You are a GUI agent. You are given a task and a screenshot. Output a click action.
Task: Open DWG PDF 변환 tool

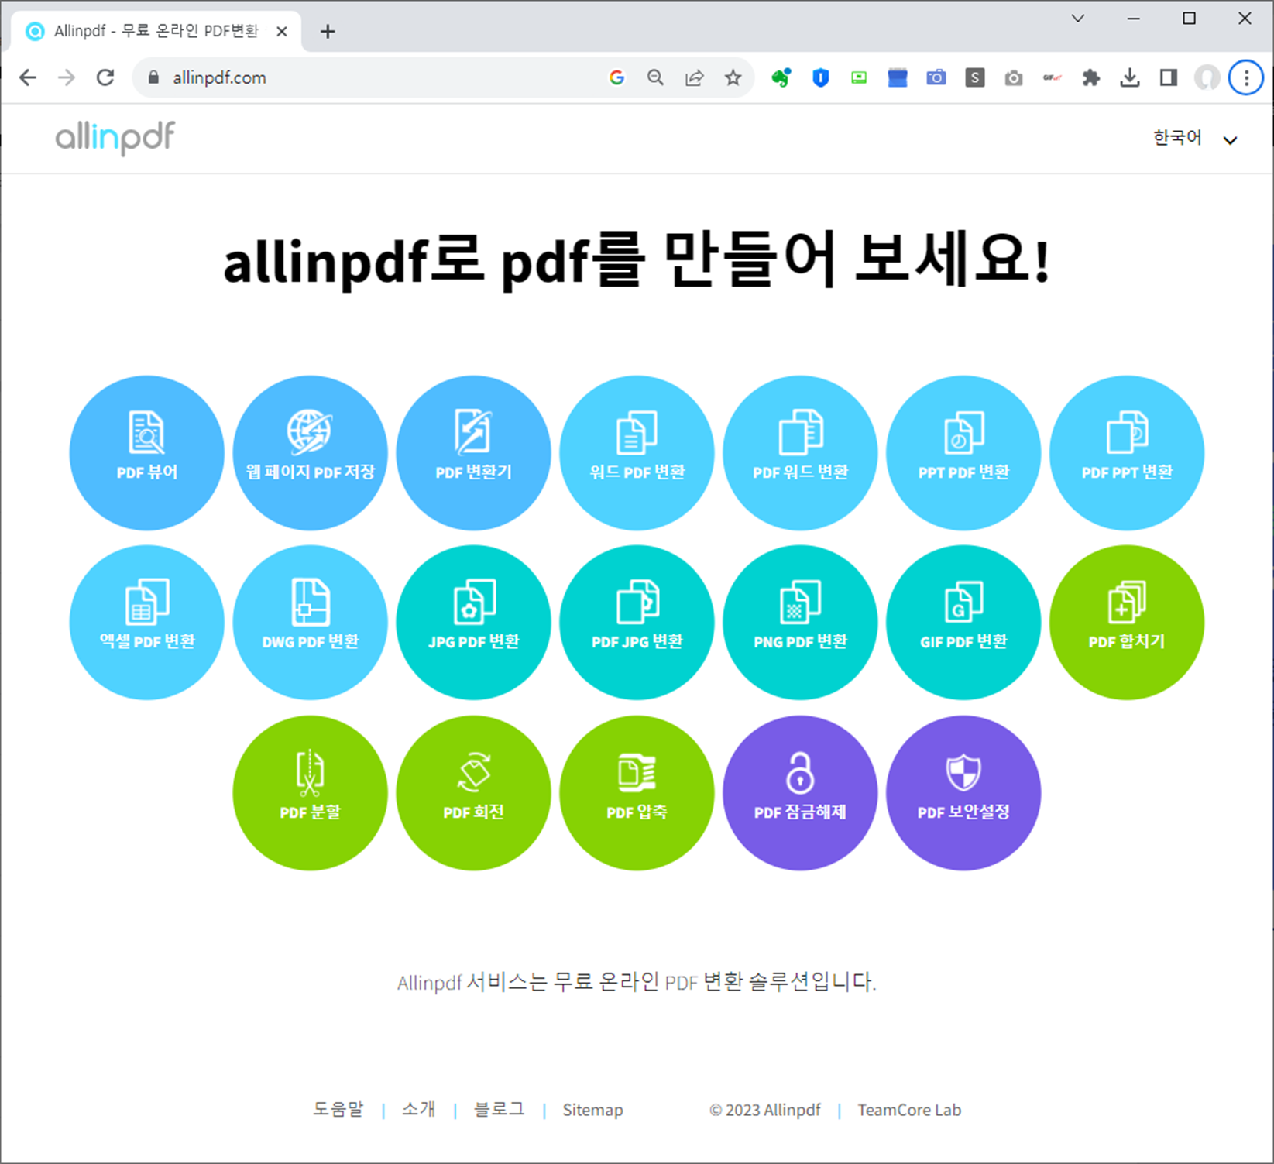(311, 623)
